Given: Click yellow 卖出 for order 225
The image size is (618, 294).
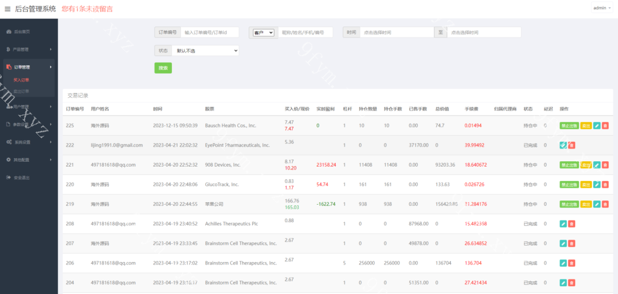Looking at the screenshot, I should (x=586, y=126).
